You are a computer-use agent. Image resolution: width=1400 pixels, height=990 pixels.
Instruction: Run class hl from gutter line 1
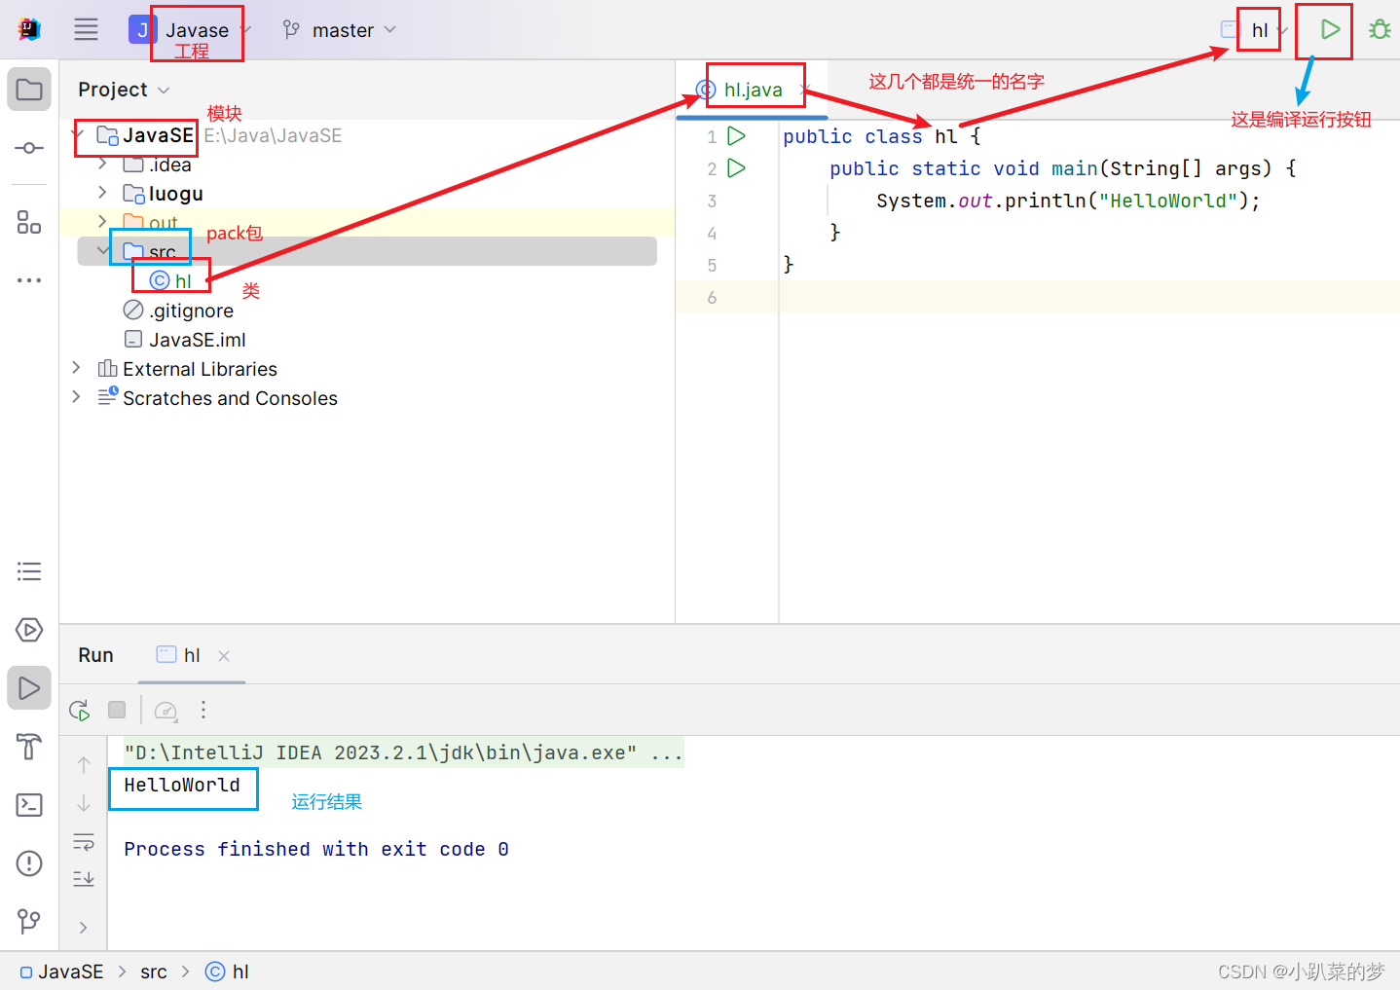coord(737,136)
